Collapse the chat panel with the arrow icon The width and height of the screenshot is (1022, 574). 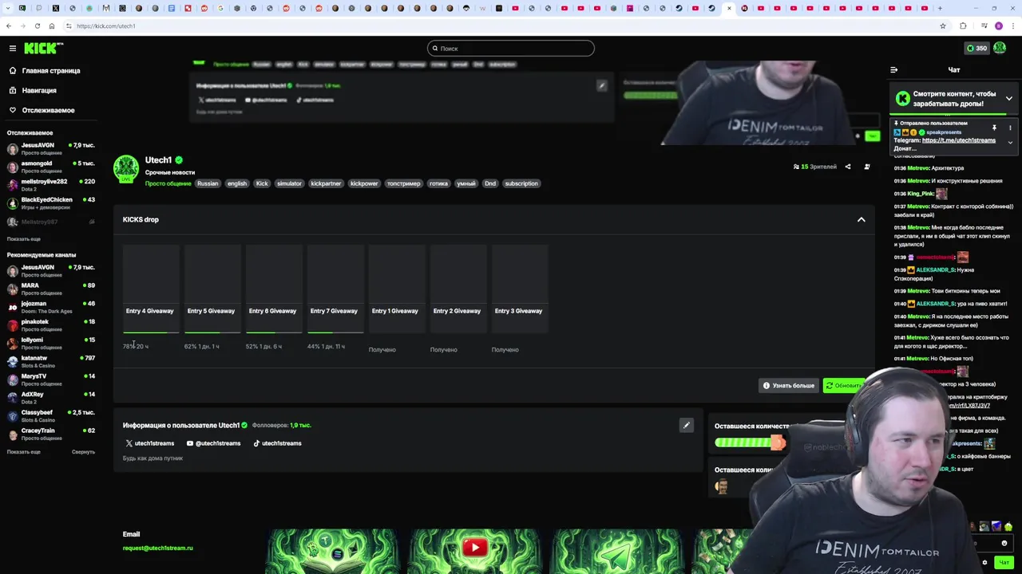(x=893, y=70)
